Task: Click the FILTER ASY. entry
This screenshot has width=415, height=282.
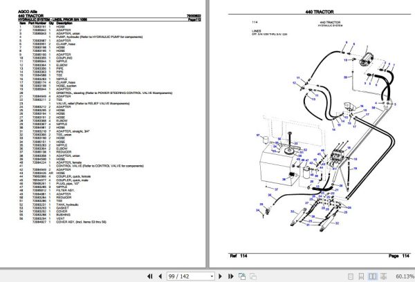Action: (x=66, y=191)
